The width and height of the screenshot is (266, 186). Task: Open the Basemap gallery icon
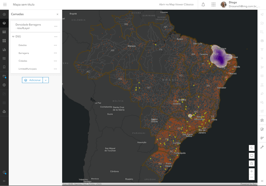point(4,40)
